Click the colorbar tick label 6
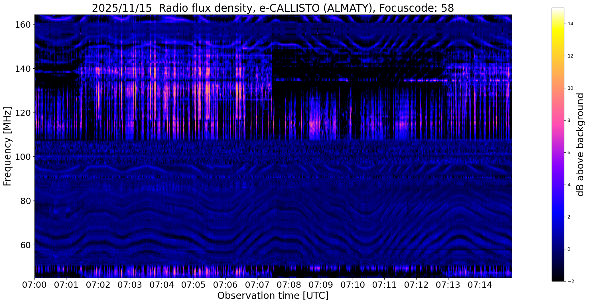589x304 pixels. pyautogui.click(x=569, y=153)
